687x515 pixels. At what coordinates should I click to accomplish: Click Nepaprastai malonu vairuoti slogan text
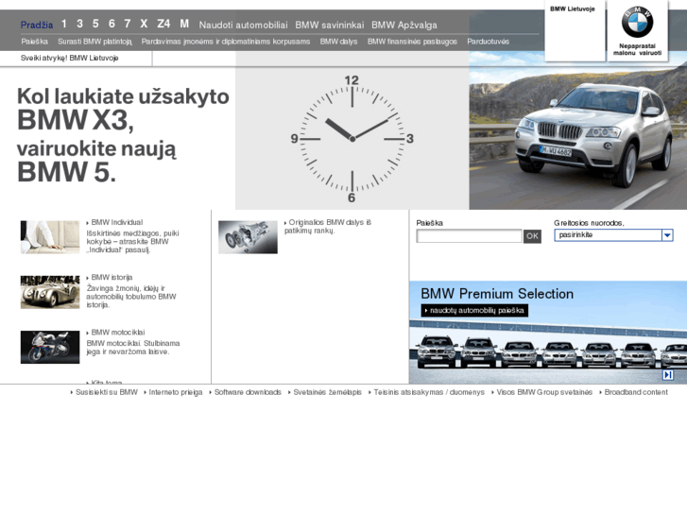(637, 49)
